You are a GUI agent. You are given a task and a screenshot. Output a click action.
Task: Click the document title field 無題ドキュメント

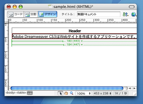coord(99,14)
